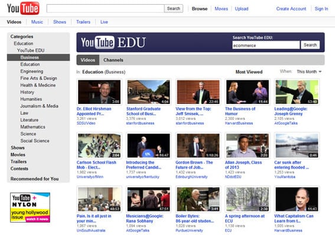Click Create Account link
The image size is (335, 235).
coord(291,9)
